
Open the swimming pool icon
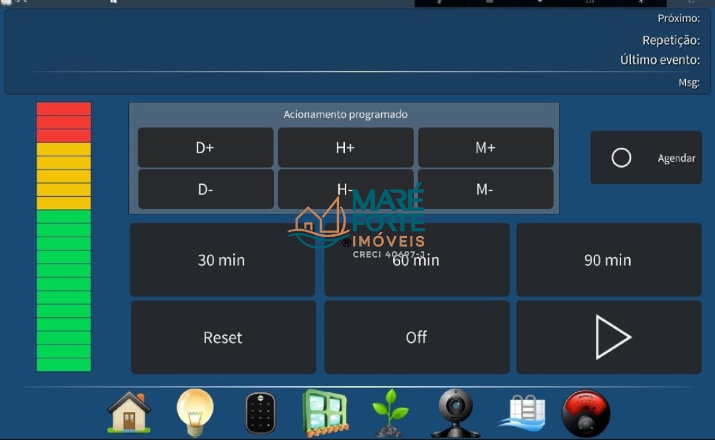click(x=522, y=413)
